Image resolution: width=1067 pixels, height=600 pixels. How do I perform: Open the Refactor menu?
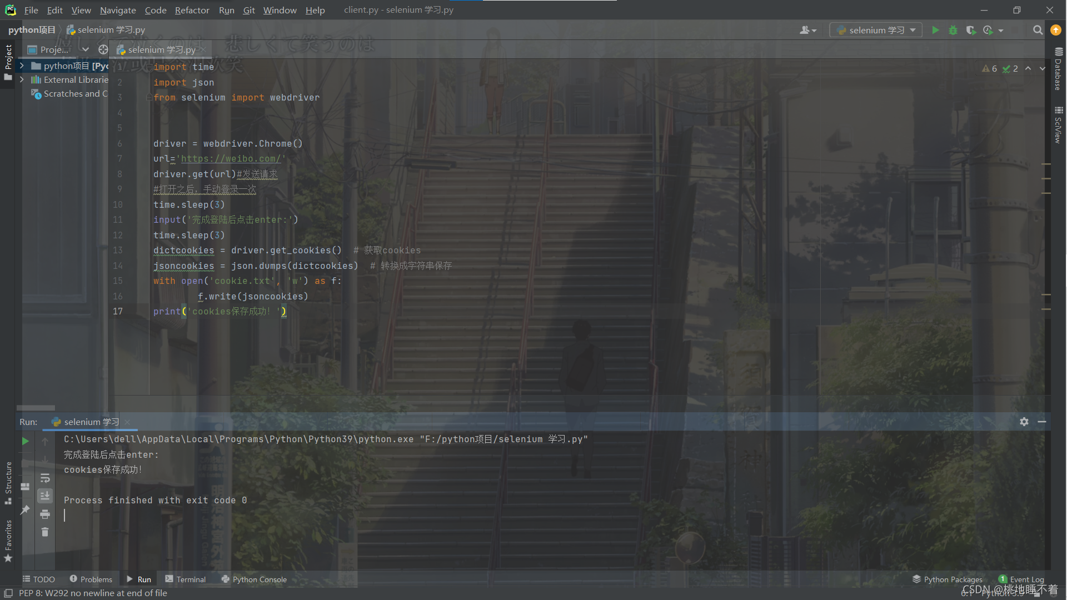click(192, 10)
